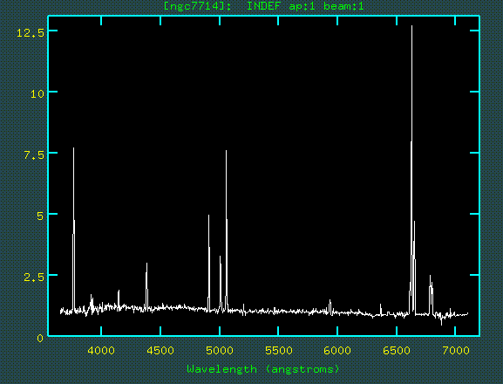Click the 7000 x-axis tick label
503x384 pixels.
456,350
